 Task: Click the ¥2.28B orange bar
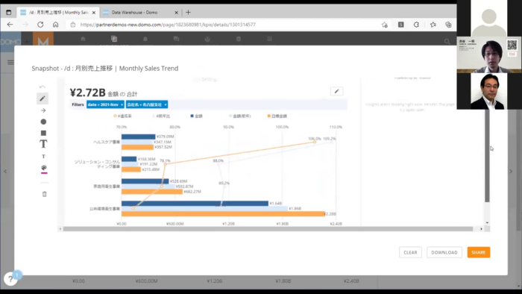[223, 213]
